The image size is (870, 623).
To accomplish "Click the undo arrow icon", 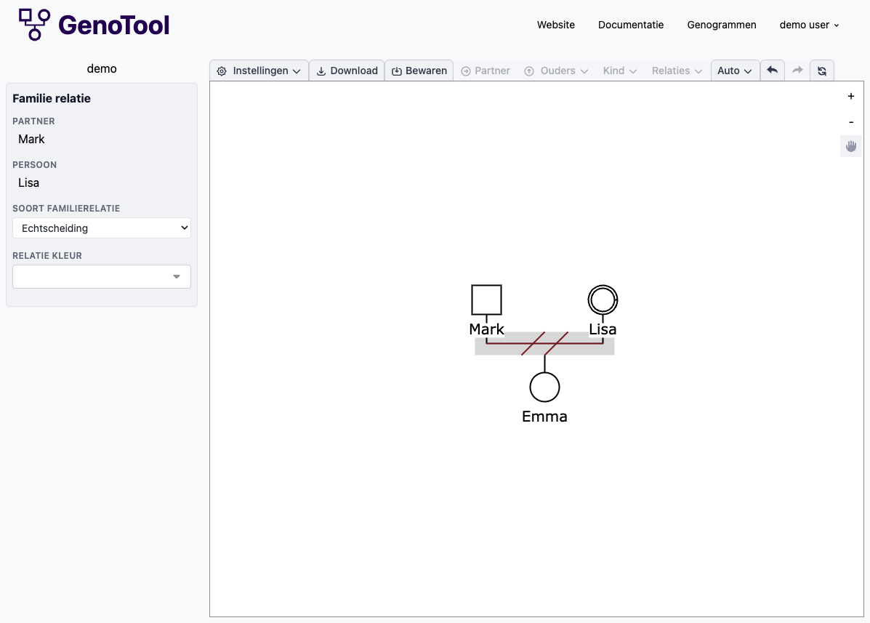I will point(772,71).
